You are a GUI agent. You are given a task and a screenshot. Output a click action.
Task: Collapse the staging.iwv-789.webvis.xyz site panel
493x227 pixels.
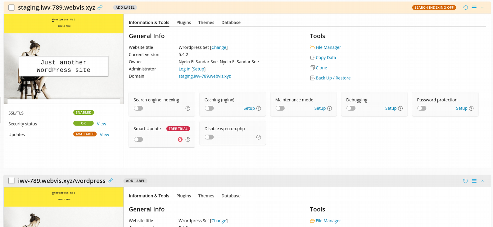click(x=482, y=7)
